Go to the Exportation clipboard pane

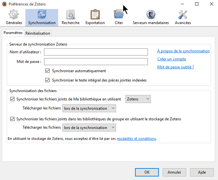[x=95, y=17]
